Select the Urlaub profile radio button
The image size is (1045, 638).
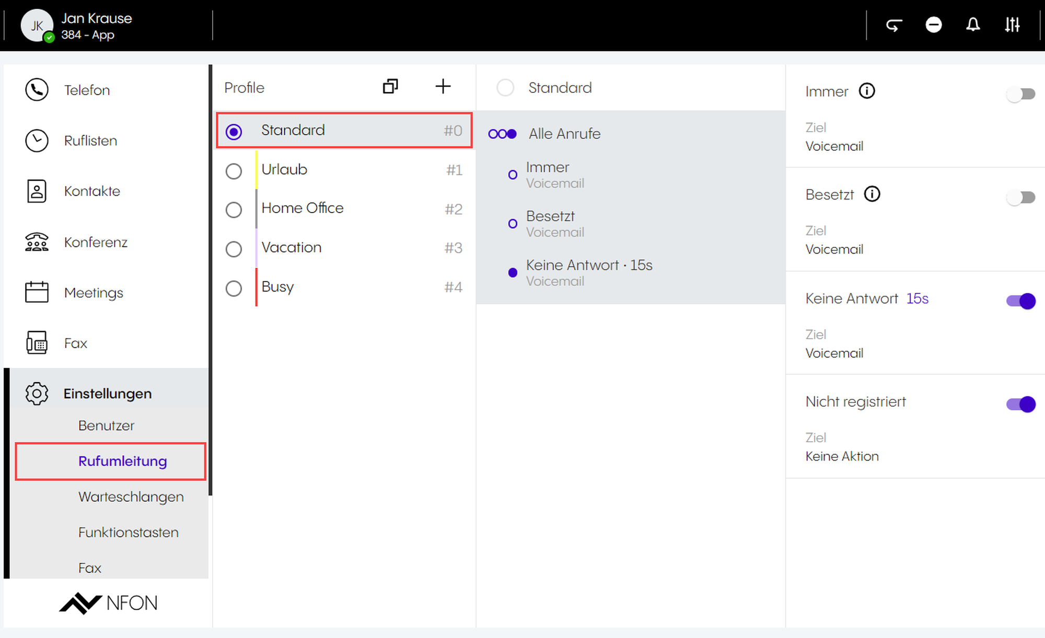tap(234, 171)
